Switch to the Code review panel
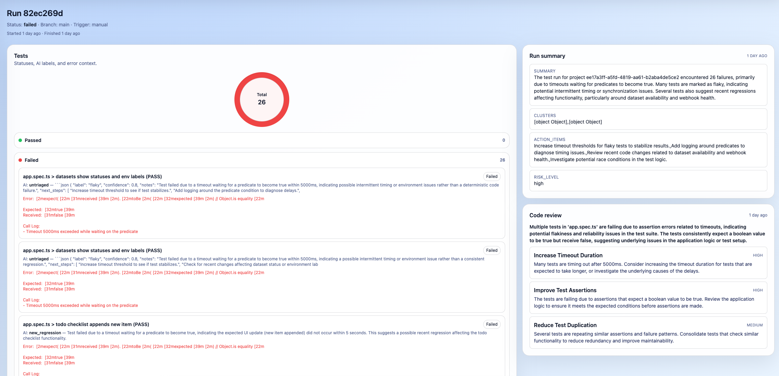779x376 pixels. [545, 215]
